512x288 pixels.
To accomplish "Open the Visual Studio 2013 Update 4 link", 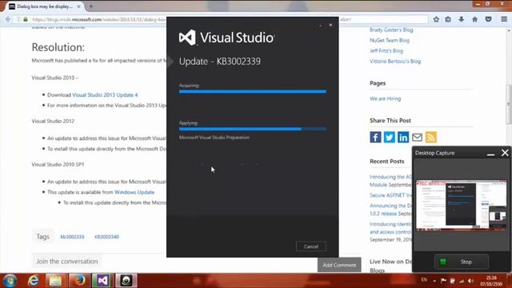I will [105, 94].
